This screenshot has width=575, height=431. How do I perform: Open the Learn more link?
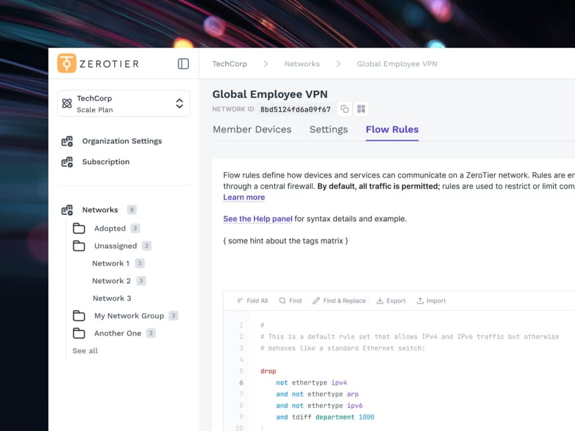click(244, 197)
